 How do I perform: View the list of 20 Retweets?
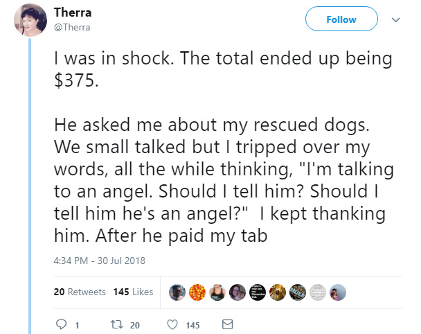tap(80, 292)
